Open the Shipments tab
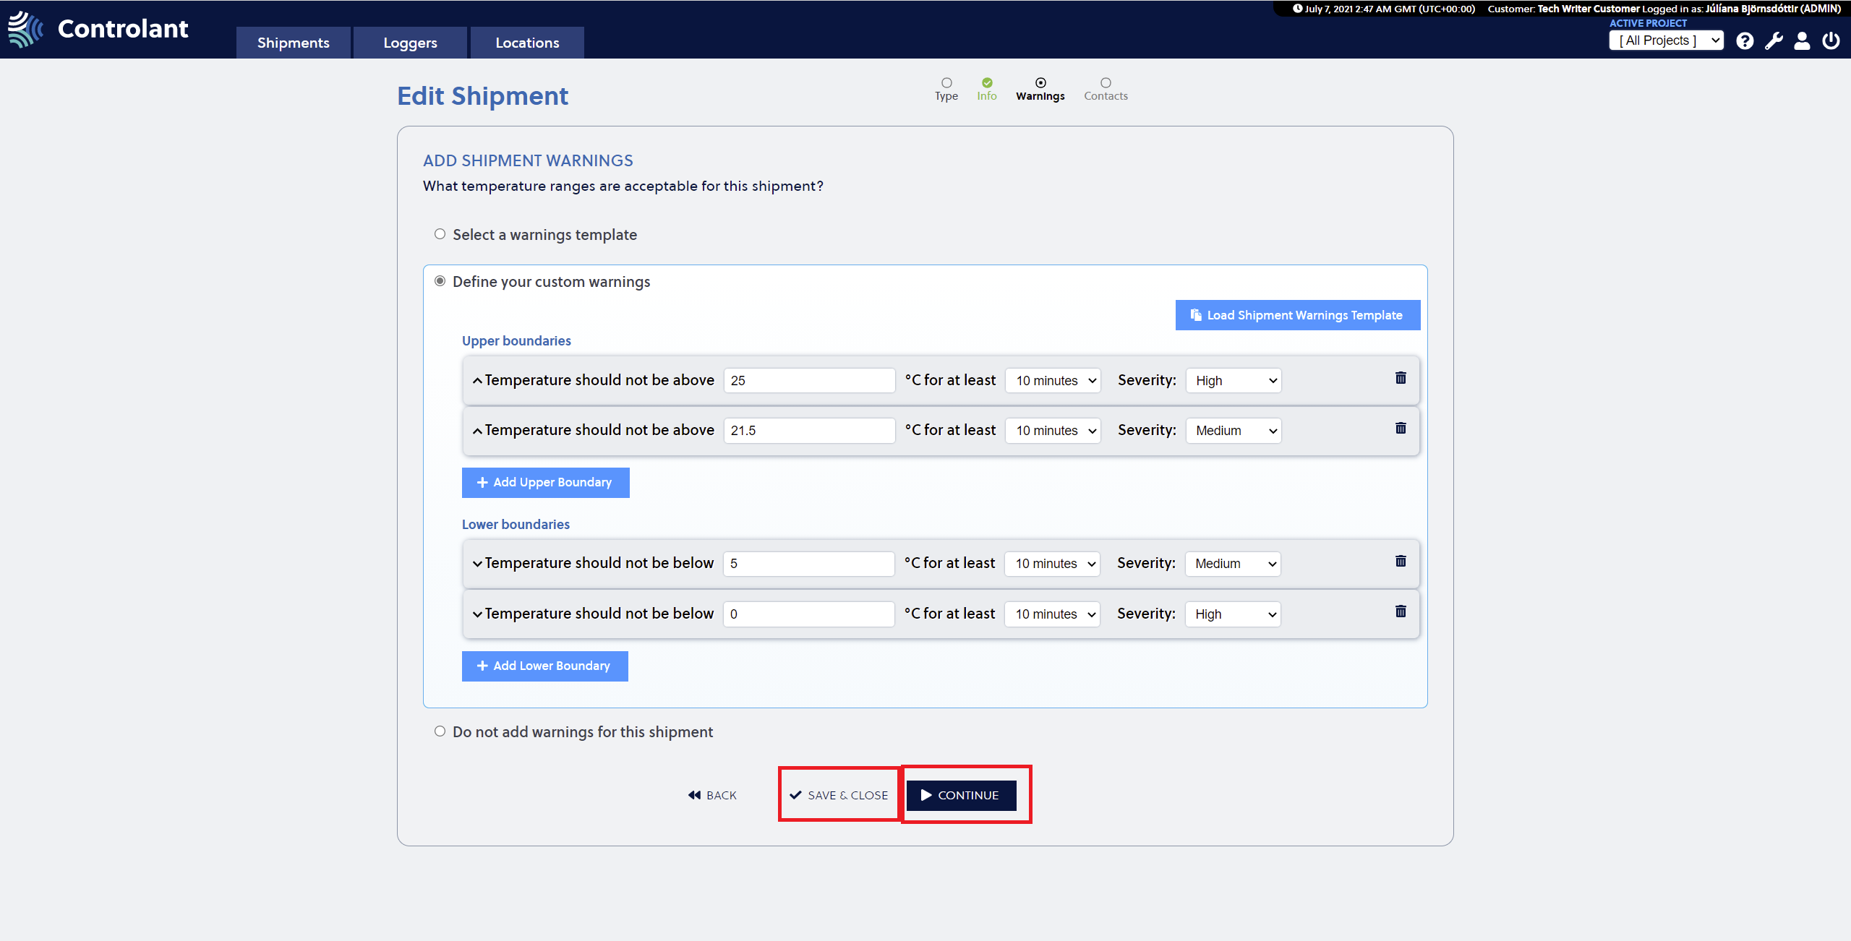This screenshot has height=941, width=1851. 294,43
